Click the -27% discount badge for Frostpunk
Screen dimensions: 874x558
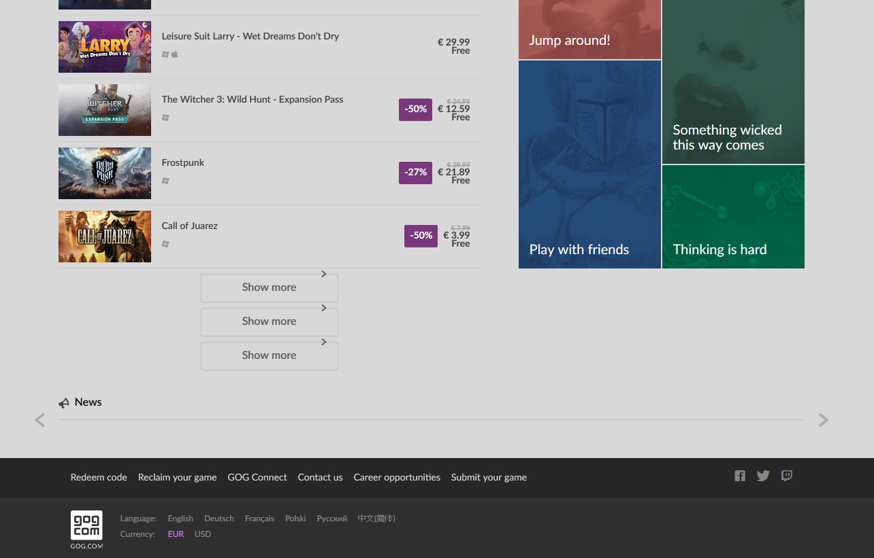(x=415, y=173)
